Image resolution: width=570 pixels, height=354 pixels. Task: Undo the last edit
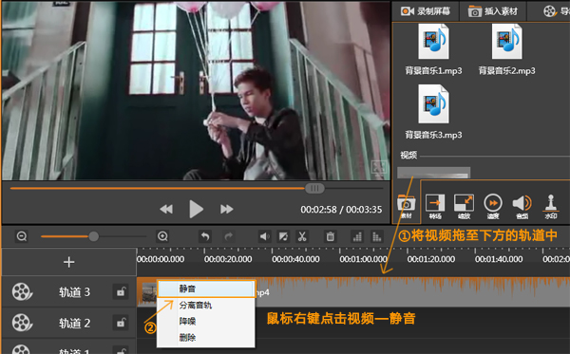click(x=205, y=236)
